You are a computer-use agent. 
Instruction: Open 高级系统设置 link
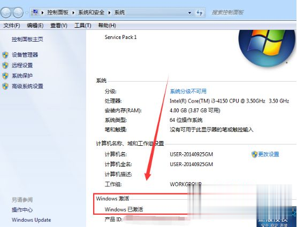(x=27, y=87)
